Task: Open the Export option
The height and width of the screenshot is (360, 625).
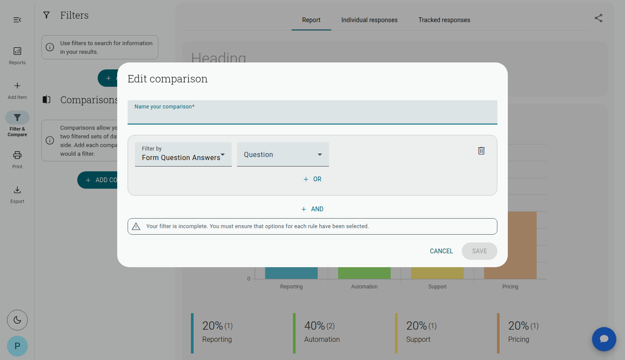Action: pyautogui.click(x=17, y=194)
